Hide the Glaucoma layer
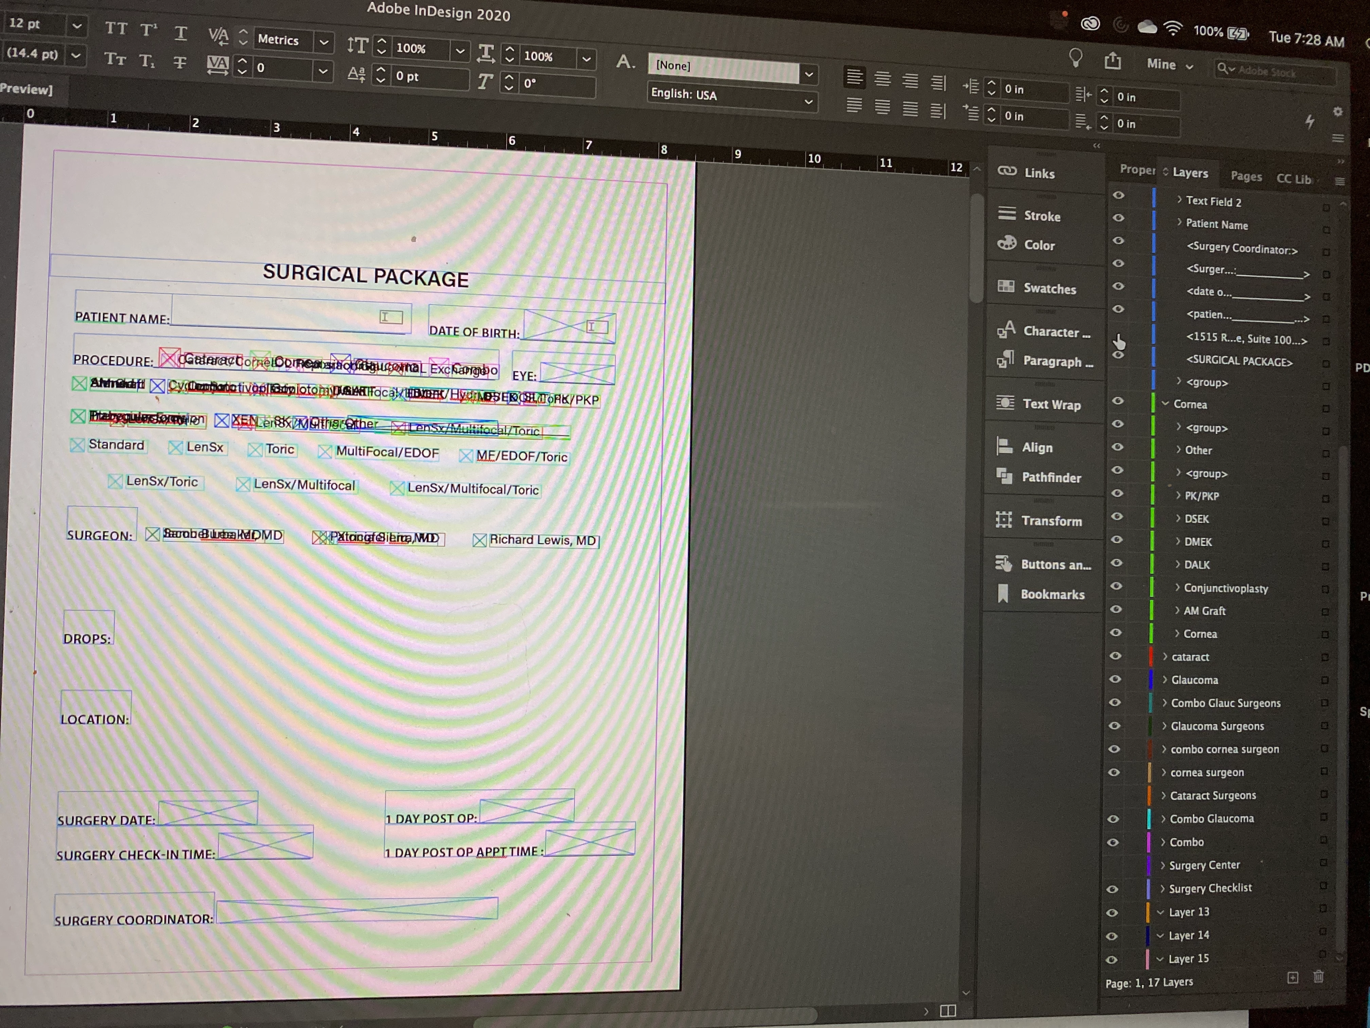The width and height of the screenshot is (1370, 1028). pyautogui.click(x=1115, y=679)
